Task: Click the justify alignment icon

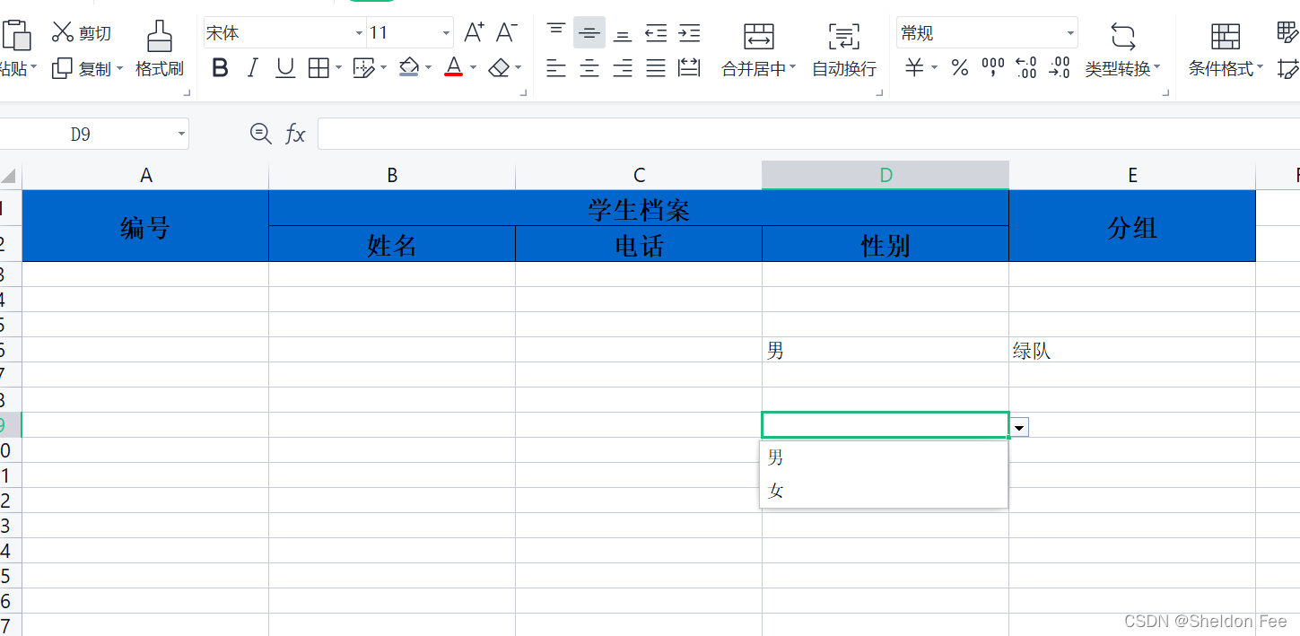Action: click(x=656, y=68)
